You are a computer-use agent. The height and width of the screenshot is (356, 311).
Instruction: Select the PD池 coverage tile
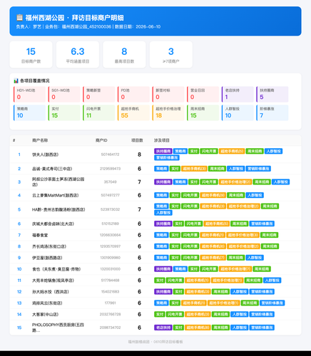(x=133, y=94)
